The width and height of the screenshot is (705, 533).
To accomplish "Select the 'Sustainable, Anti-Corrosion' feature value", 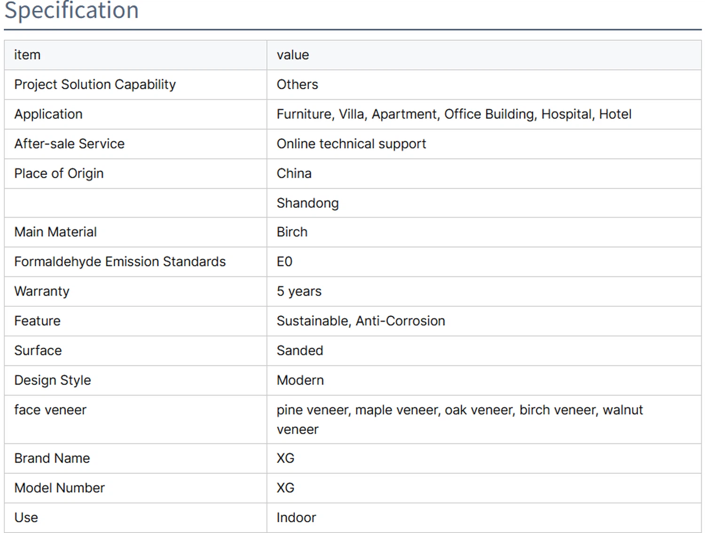I will tap(360, 321).
